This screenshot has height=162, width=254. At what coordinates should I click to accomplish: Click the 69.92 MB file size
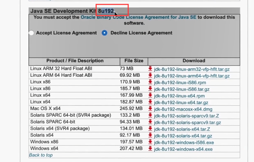(x=130, y=75)
